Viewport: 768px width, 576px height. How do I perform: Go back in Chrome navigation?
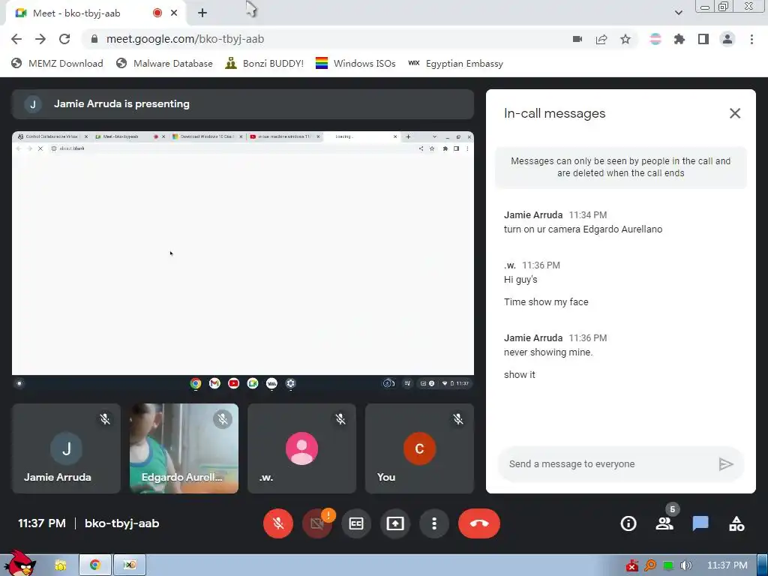pyautogui.click(x=16, y=39)
